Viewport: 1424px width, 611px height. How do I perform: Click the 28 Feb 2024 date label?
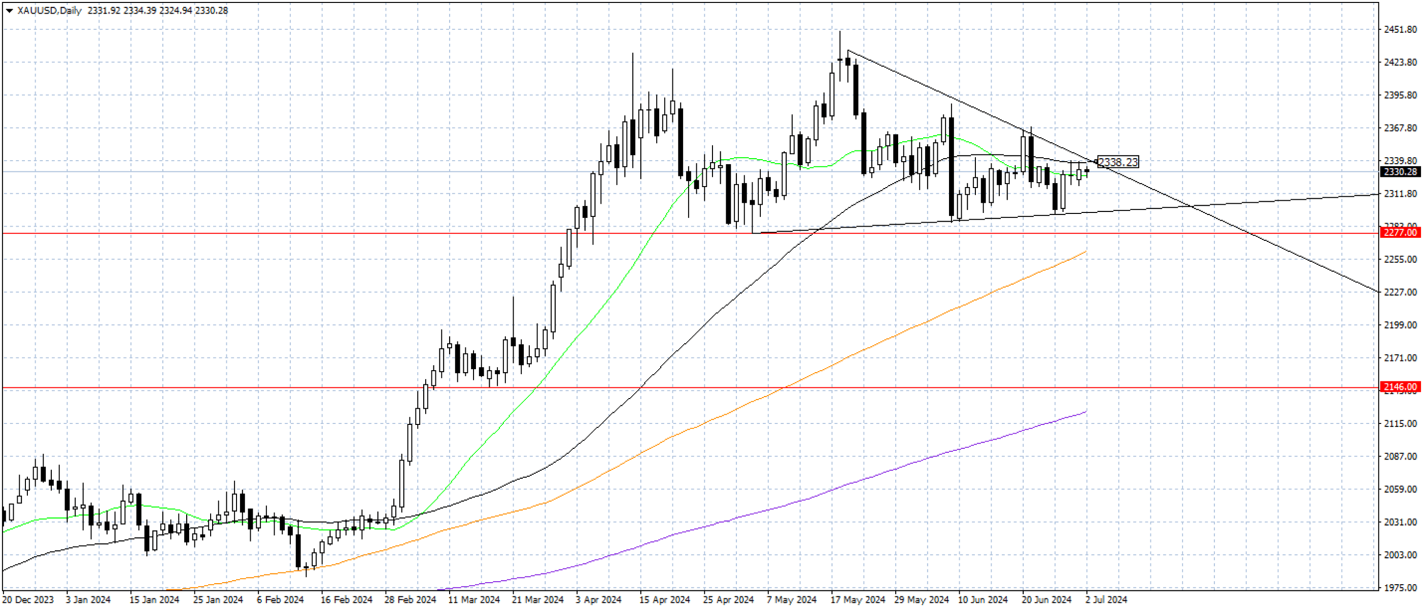click(x=410, y=599)
